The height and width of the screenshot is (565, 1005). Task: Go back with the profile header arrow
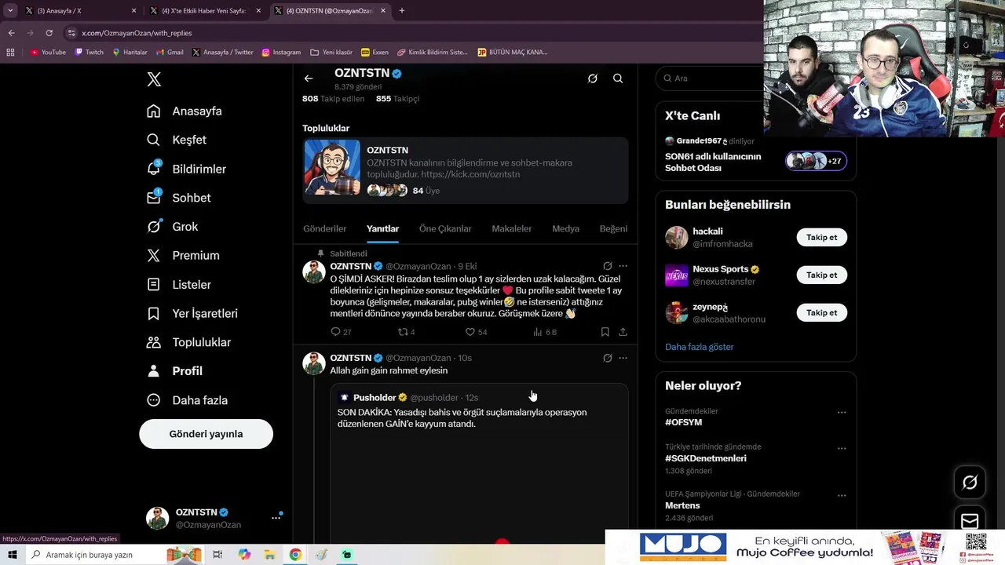pos(309,78)
